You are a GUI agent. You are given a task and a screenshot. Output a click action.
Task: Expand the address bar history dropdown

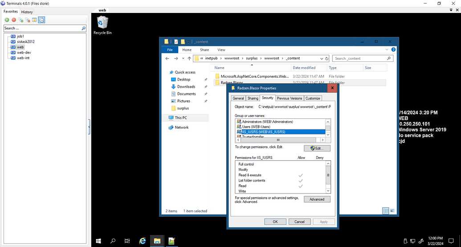click(x=321, y=58)
